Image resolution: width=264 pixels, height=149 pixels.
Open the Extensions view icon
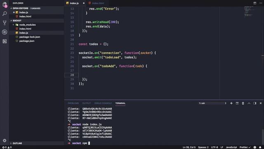5,41
